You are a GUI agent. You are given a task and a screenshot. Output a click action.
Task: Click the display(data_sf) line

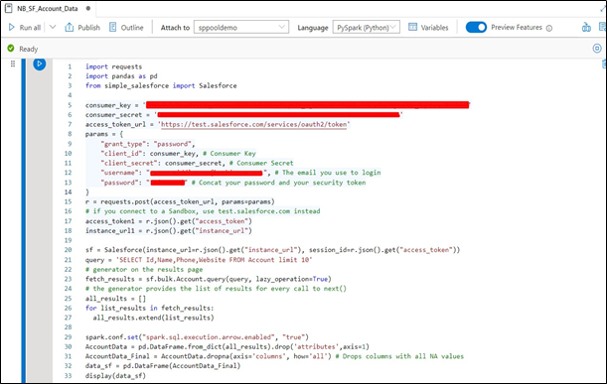click(x=116, y=375)
